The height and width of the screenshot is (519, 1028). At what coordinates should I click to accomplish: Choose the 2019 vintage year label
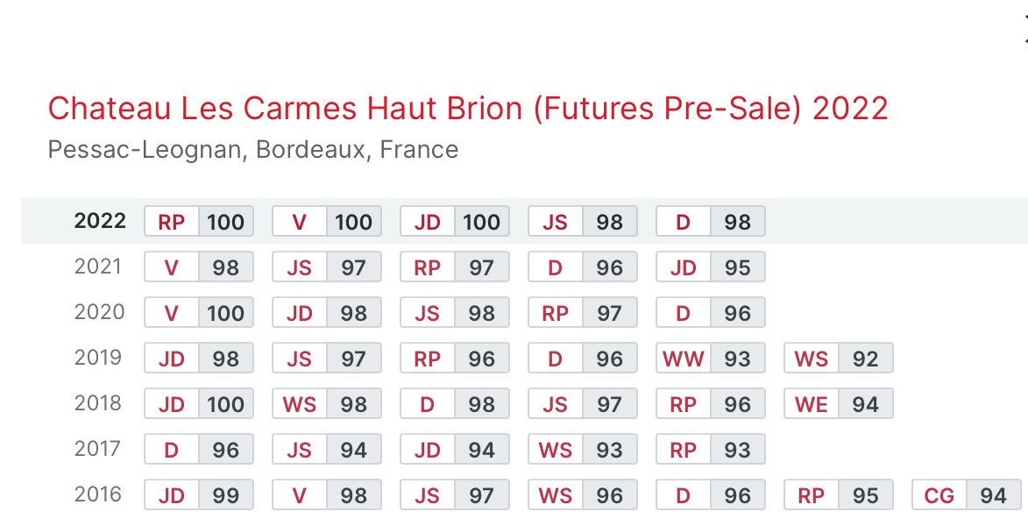point(97,358)
